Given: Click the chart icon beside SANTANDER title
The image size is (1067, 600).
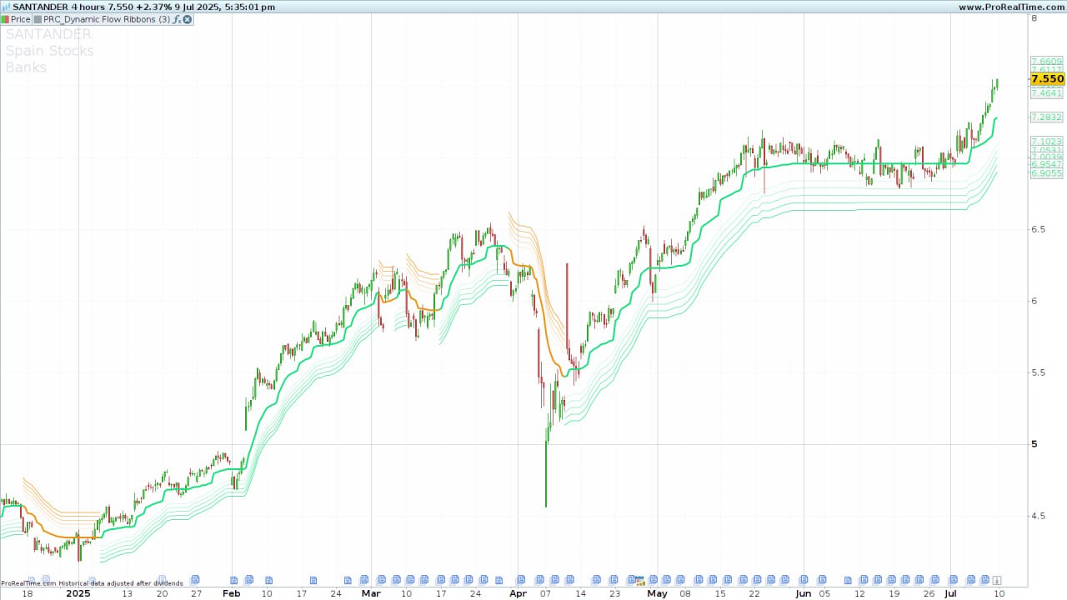Looking at the screenshot, I should click(6, 7).
